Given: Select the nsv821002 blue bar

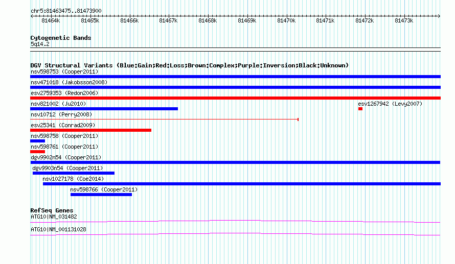Looking at the screenshot, I should click(104, 109).
